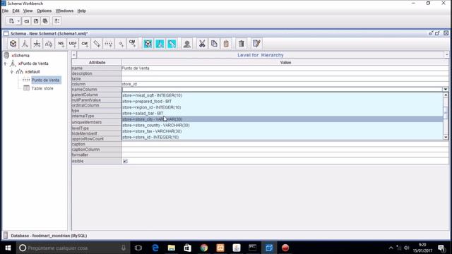Click the Add Dimension toolbar icon
Image resolution: width=452 pixels, height=254 pixels.
coord(25,44)
